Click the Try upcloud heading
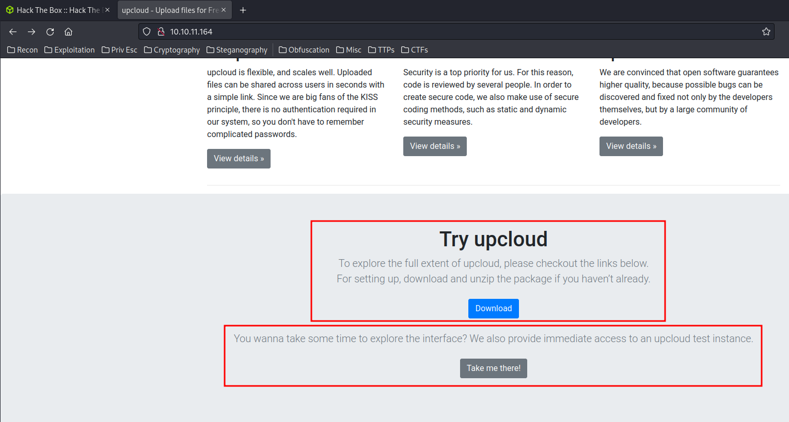 (494, 239)
